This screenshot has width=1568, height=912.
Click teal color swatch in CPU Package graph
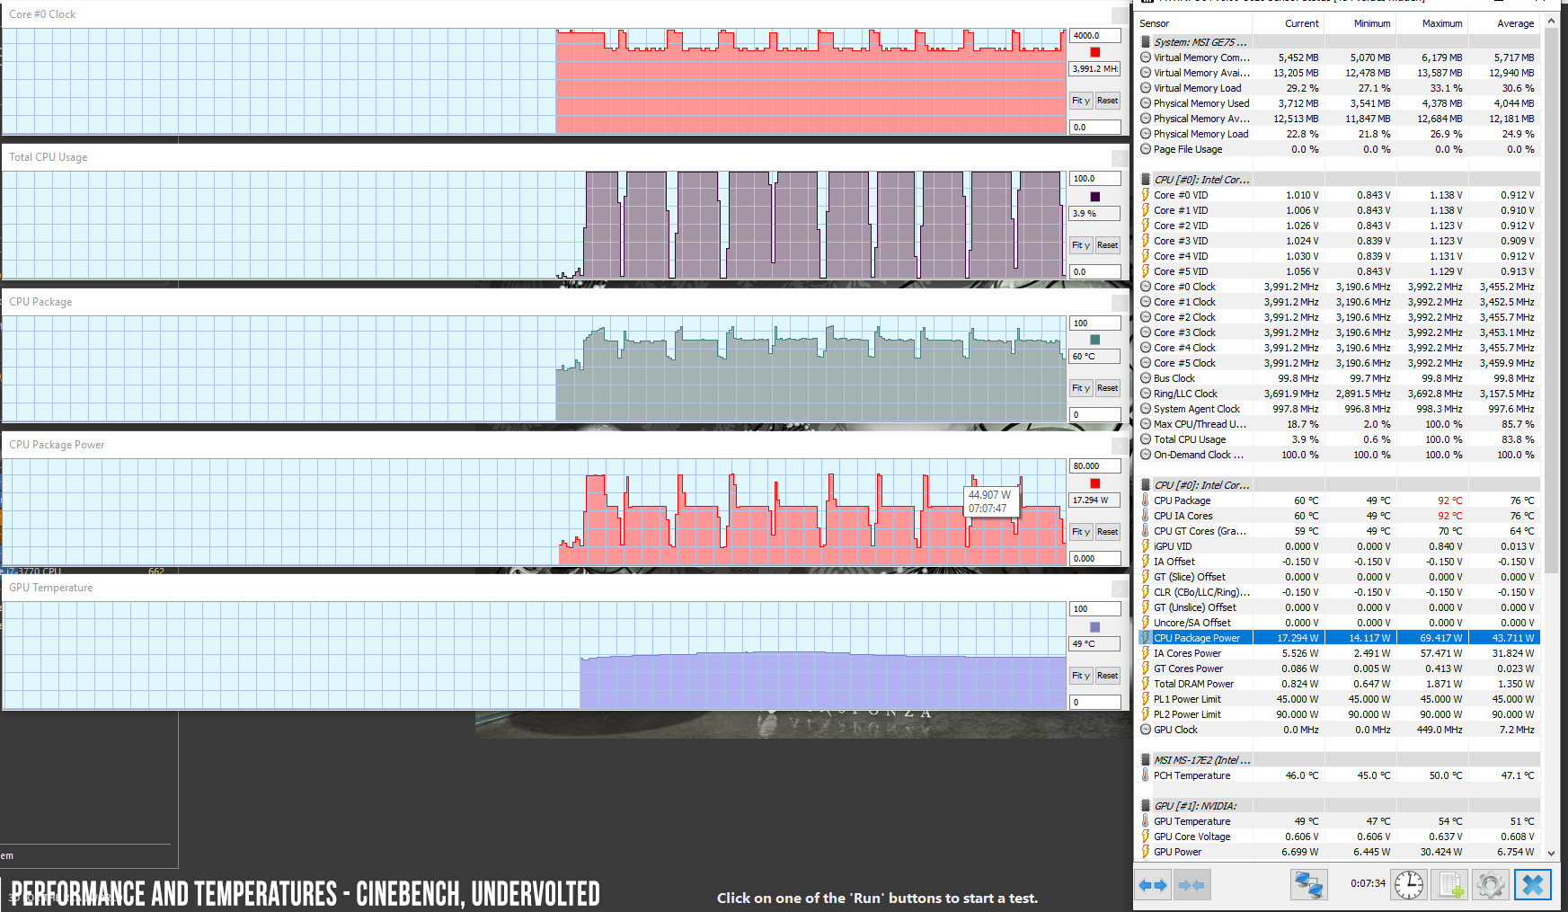tap(1094, 340)
